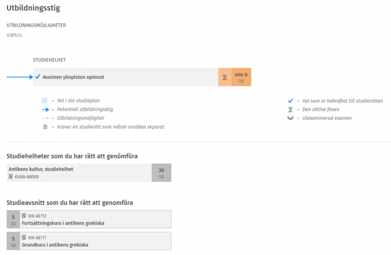Screen dimensions: 391x255
Task: Click the hourglass icon in the legend
Action: (291, 109)
